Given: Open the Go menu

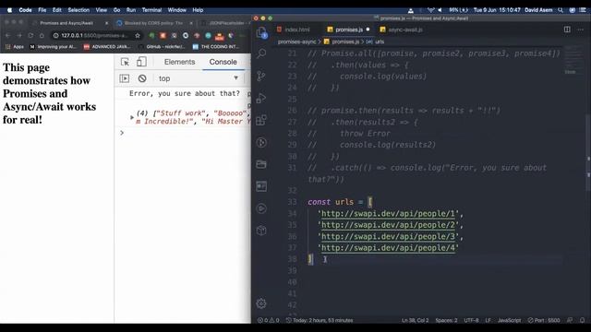Looking at the screenshot, I should pos(117,10).
